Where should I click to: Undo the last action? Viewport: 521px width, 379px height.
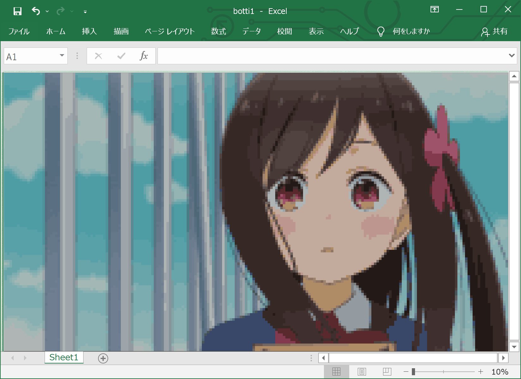click(x=36, y=11)
